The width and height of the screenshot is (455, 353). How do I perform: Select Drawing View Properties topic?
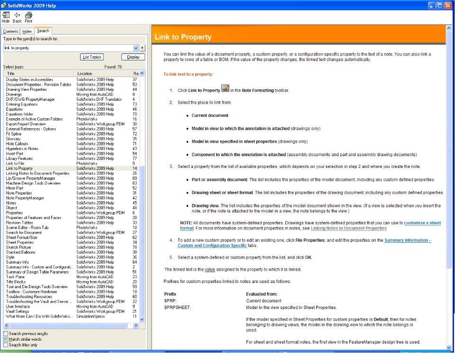click(x=27, y=89)
